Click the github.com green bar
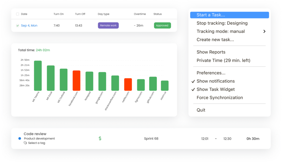Image resolution: width=282 pixels, height=163 pixels. pos(153,84)
